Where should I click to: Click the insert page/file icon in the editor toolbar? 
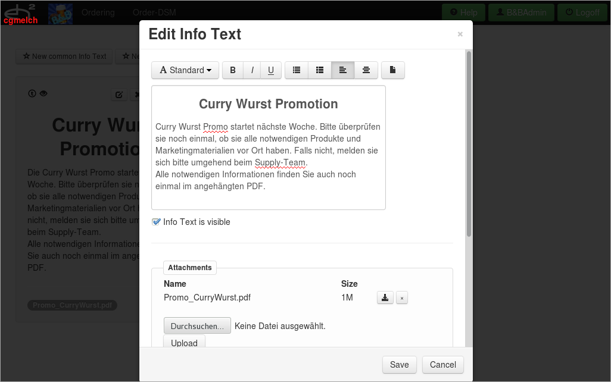pyautogui.click(x=392, y=70)
